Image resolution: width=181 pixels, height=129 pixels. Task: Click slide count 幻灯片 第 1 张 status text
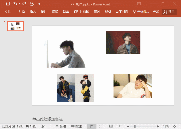pos(19,126)
